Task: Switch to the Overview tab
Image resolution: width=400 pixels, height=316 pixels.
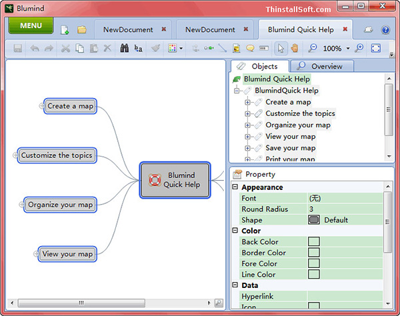Action: (320, 66)
